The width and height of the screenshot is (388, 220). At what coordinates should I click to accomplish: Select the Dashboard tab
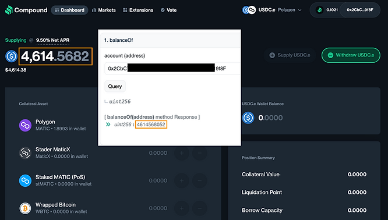(x=69, y=10)
